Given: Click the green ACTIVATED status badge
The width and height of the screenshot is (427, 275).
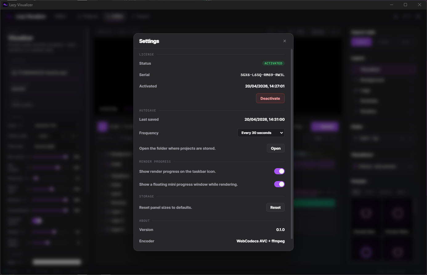Looking at the screenshot, I should point(273,63).
